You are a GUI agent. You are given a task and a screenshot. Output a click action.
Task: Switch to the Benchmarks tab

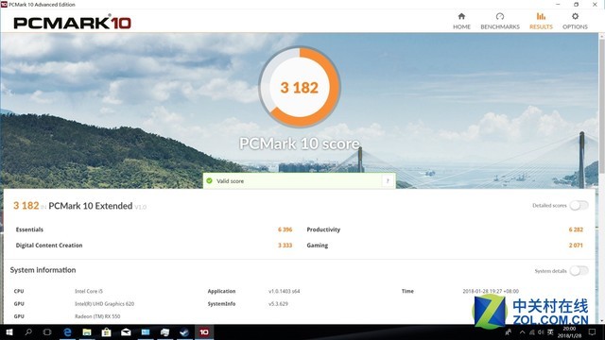tap(500, 21)
